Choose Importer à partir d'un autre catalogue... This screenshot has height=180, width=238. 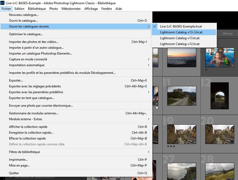tap(76, 48)
